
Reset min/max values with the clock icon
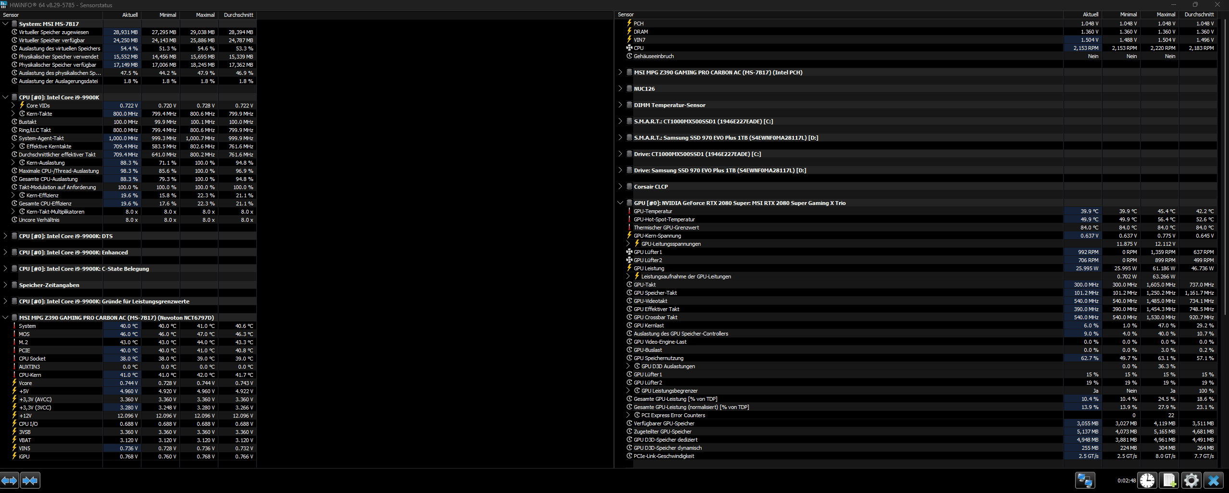(x=1147, y=480)
